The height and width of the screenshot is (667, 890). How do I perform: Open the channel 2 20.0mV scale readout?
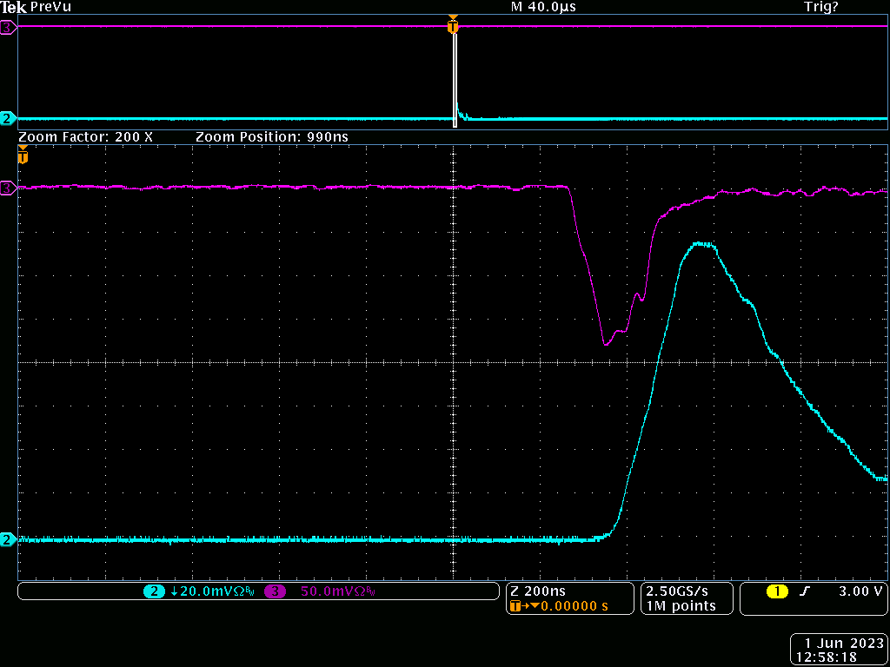coord(211,591)
